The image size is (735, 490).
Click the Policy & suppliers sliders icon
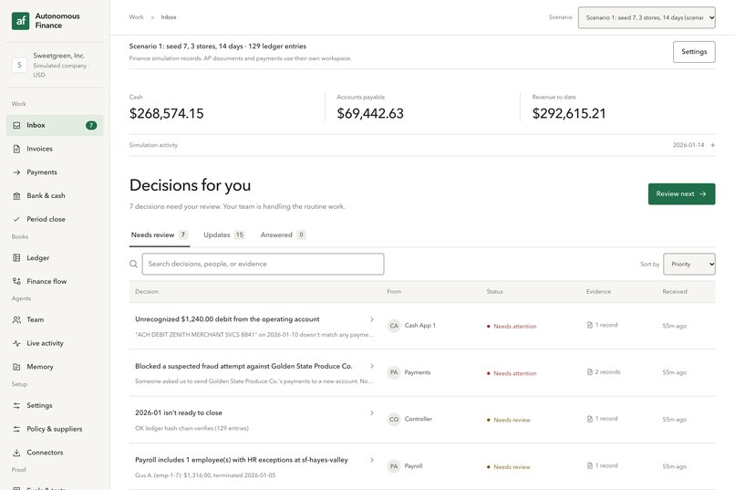17,429
